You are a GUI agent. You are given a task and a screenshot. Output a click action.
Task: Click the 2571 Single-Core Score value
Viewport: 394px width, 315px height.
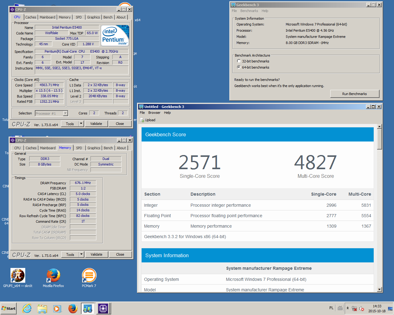[x=200, y=162]
